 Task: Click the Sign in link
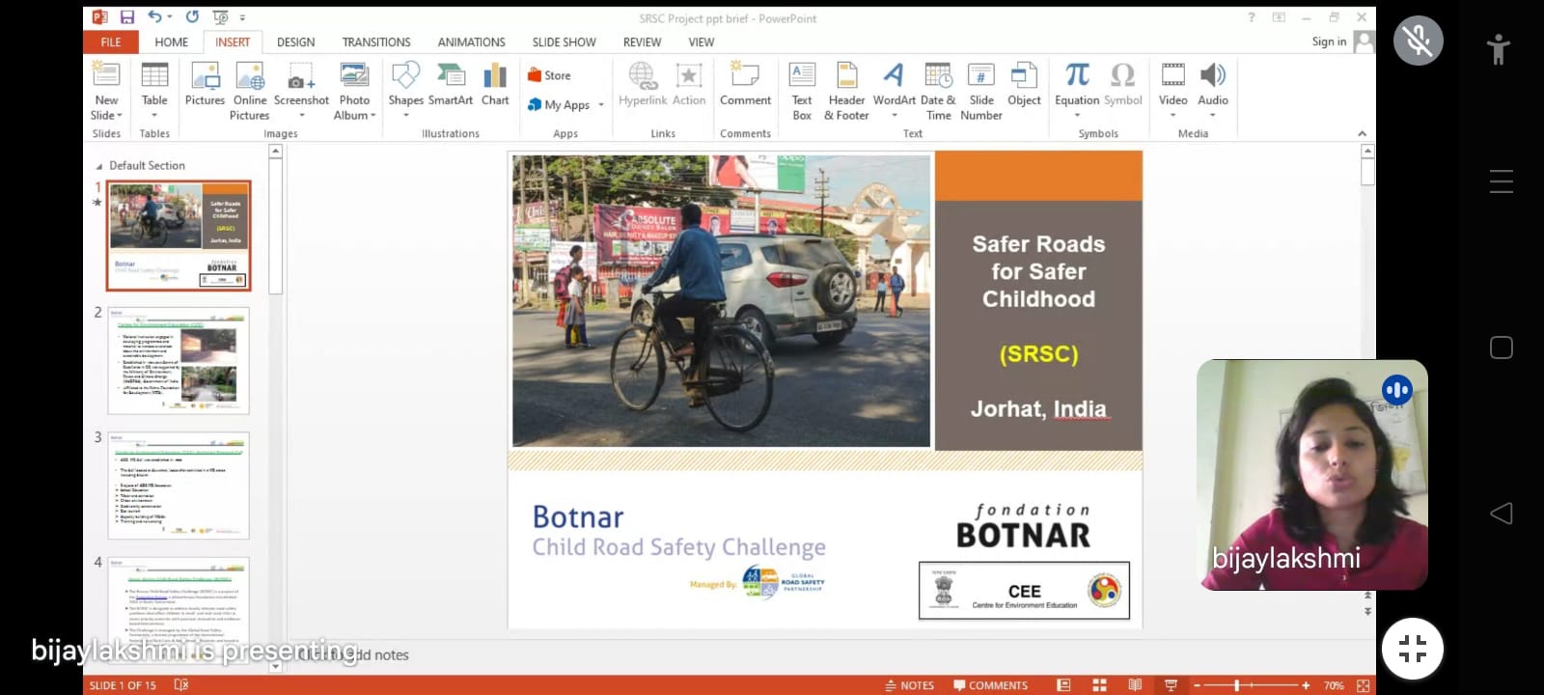coord(1329,42)
